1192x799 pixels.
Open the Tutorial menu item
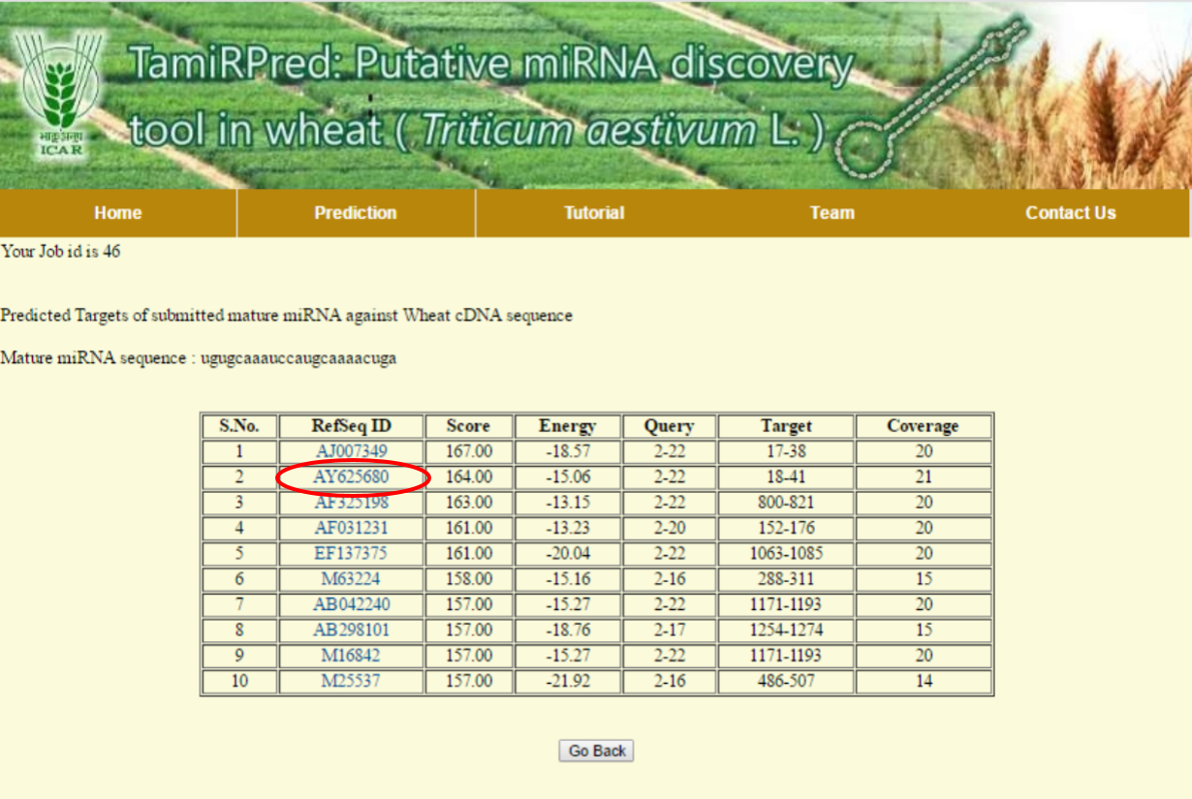[594, 213]
